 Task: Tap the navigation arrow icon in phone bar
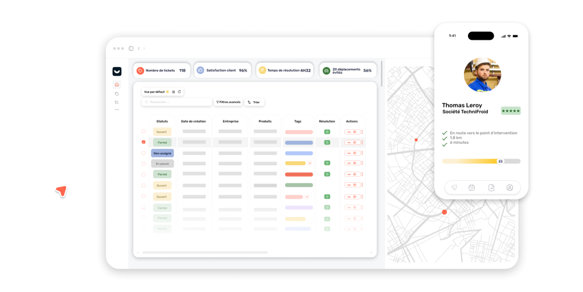pyautogui.click(x=454, y=187)
